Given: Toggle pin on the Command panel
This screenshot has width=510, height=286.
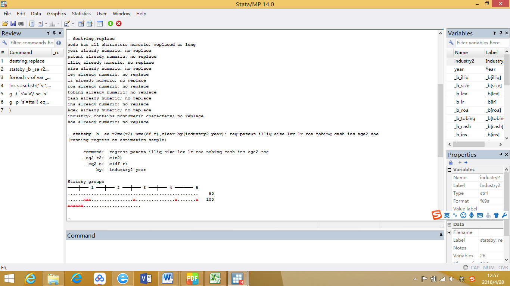Looking at the screenshot, I should [x=441, y=235].
